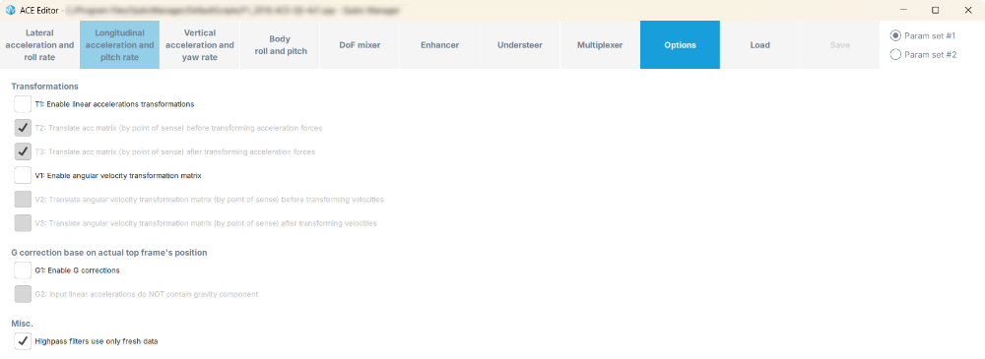The image size is (985, 359).
Task: Close the ACE Editor window
Action: point(968,10)
